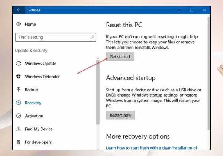Click the Backup upload arrow icon
223x156 pixels.
(19, 90)
